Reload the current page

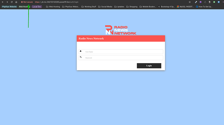(x=12, y=2)
